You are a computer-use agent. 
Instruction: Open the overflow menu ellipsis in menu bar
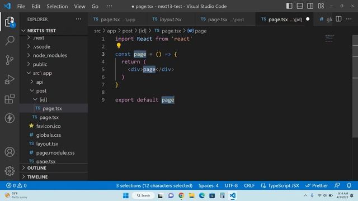pos(110,6)
